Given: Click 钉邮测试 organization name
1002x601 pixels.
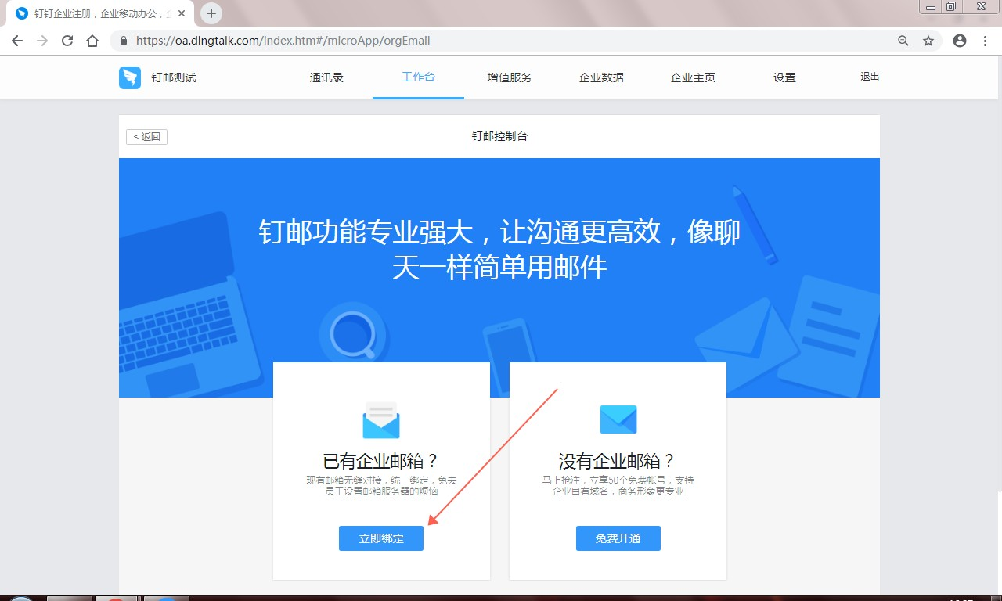Looking at the screenshot, I should 174,77.
